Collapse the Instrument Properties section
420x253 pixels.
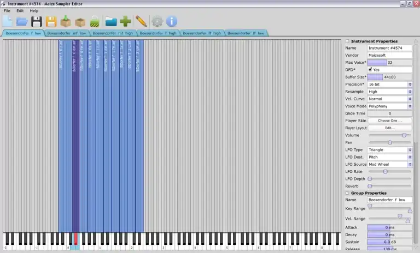click(347, 41)
